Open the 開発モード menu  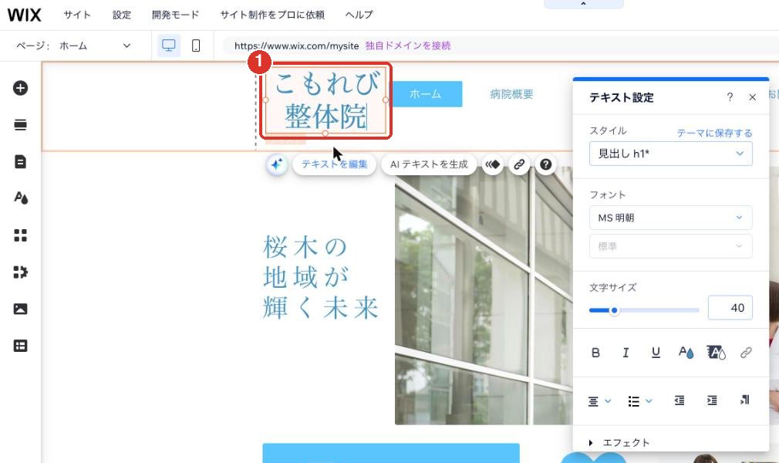[175, 15]
